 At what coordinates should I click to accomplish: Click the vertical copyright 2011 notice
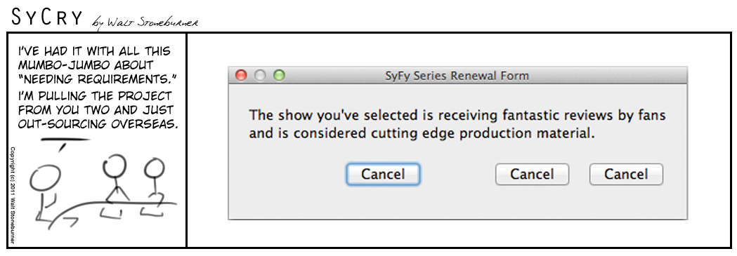click(13, 195)
